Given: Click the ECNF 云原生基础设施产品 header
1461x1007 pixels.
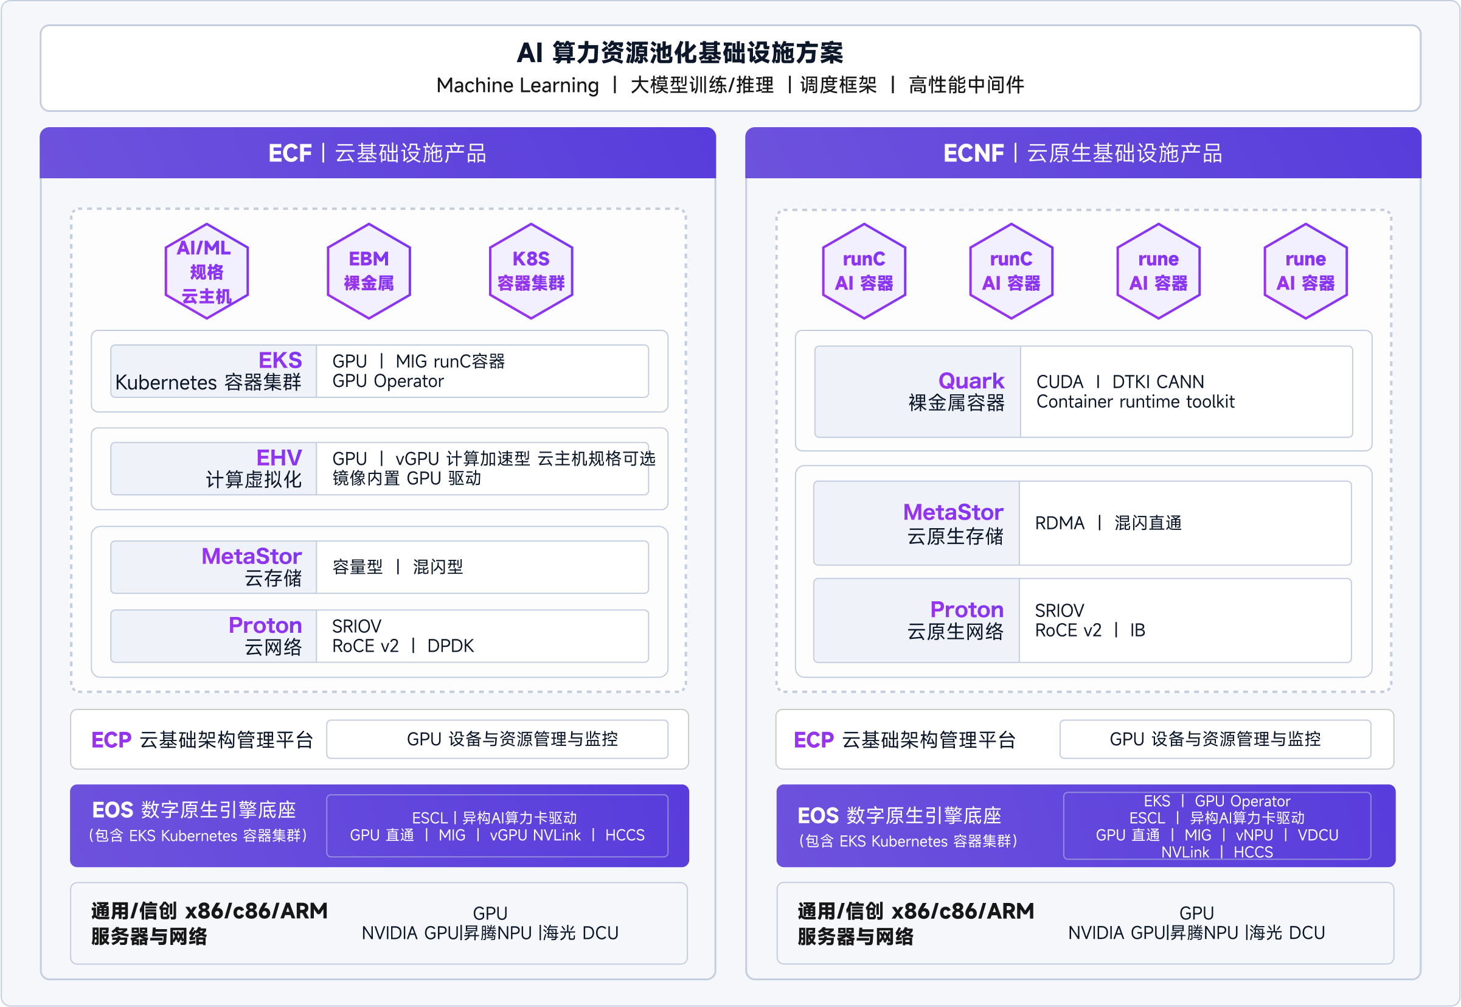Looking at the screenshot, I should pos(1083,153).
